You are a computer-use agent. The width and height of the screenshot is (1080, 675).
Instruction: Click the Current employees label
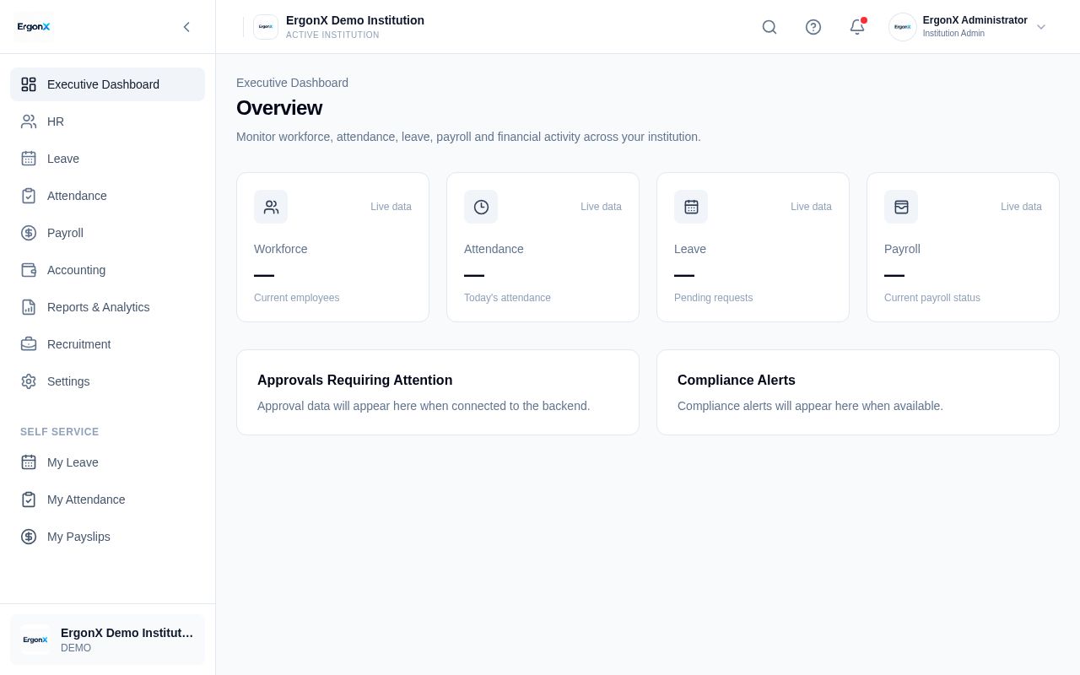click(x=296, y=298)
